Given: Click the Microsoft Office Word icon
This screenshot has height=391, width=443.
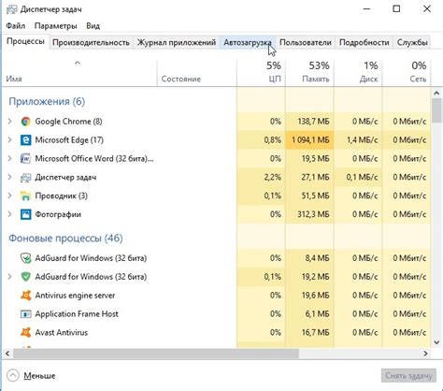Looking at the screenshot, I should [25, 158].
